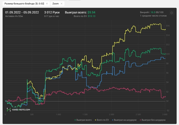Image resolution: width=179 pixels, height=125 pixels.
Task: Remove the Zoom filter chip
Action: pos(62,4)
